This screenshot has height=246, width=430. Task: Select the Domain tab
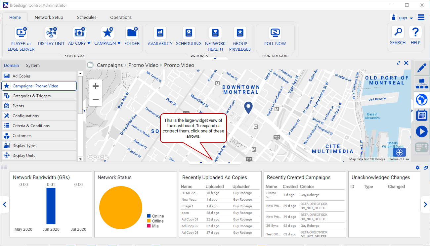(x=12, y=66)
